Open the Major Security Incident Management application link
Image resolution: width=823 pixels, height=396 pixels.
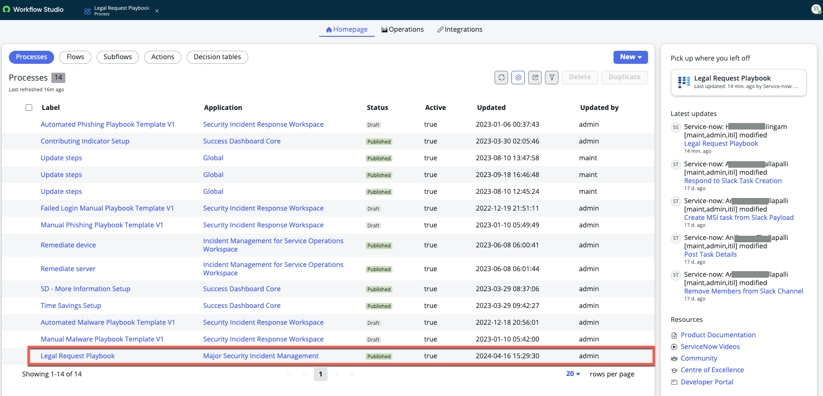(261, 356)
